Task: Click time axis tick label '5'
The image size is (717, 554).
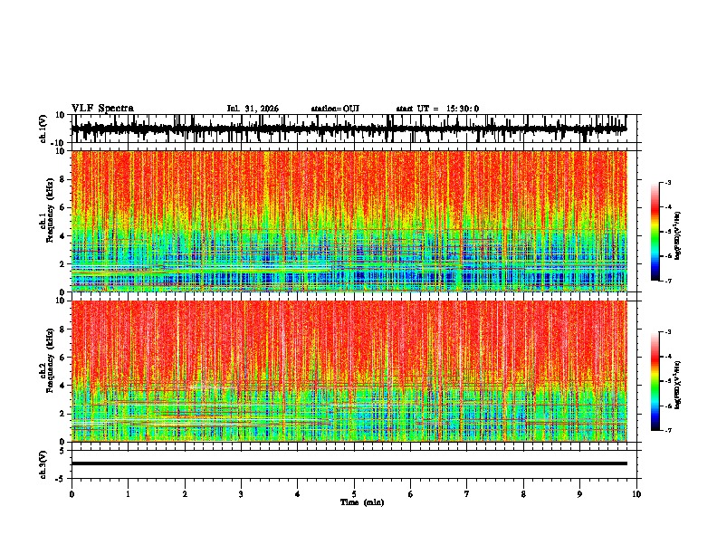Action: 354,494
